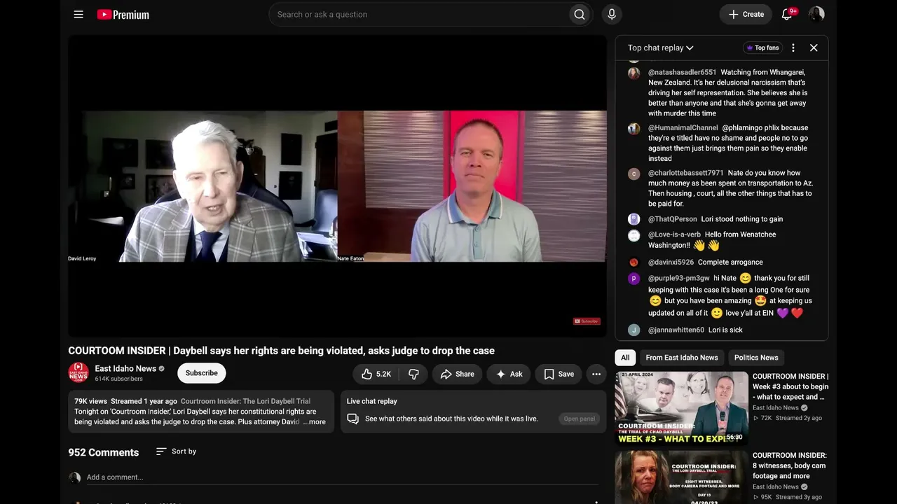Like the video with thumbs up

coord(376,374)
